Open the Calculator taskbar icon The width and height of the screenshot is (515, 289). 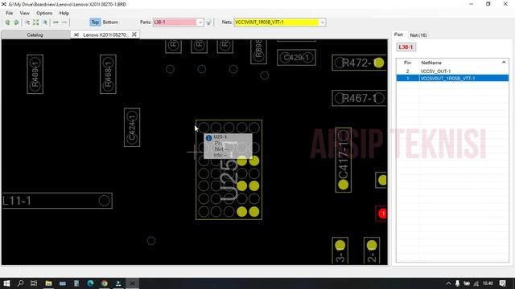coord(76,283)
